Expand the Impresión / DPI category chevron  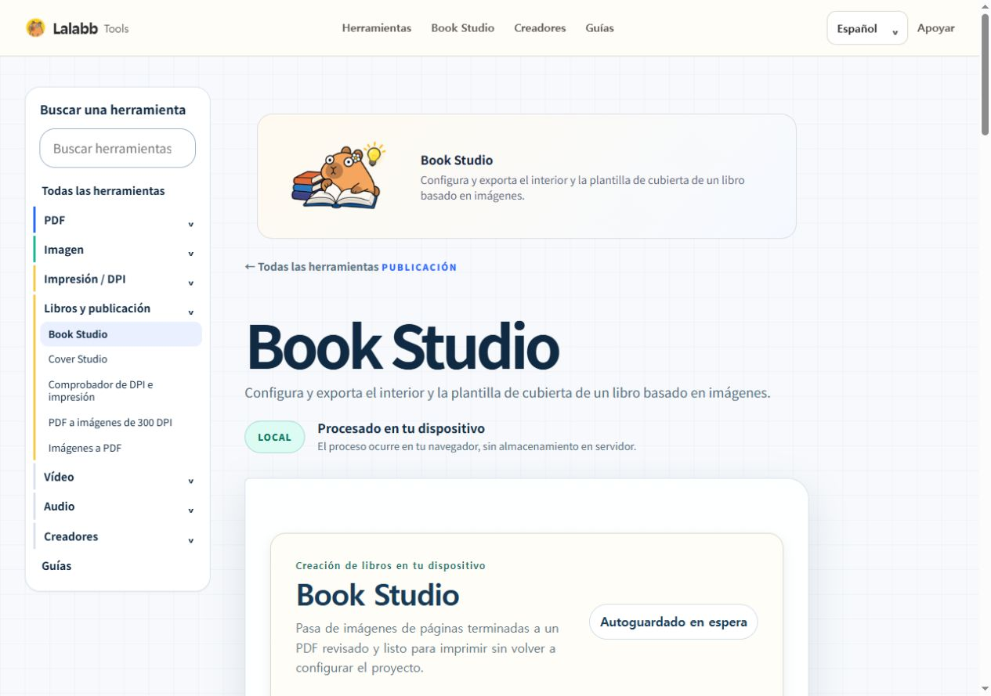pyautogui.click(x=190, y=283)
